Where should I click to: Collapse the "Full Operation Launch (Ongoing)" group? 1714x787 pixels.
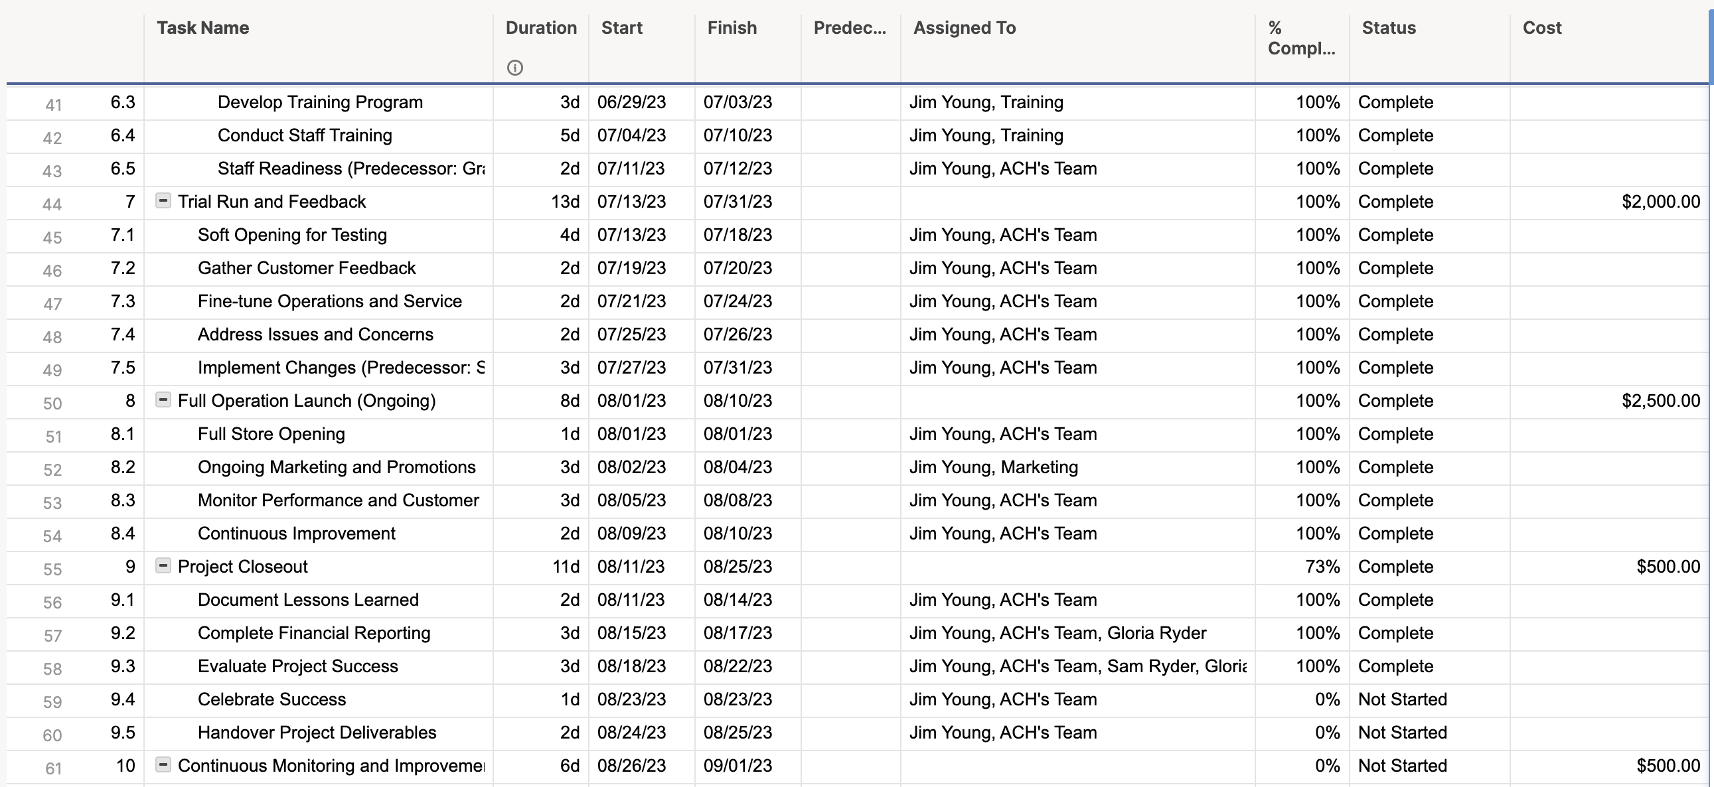(x=164, y=401)
